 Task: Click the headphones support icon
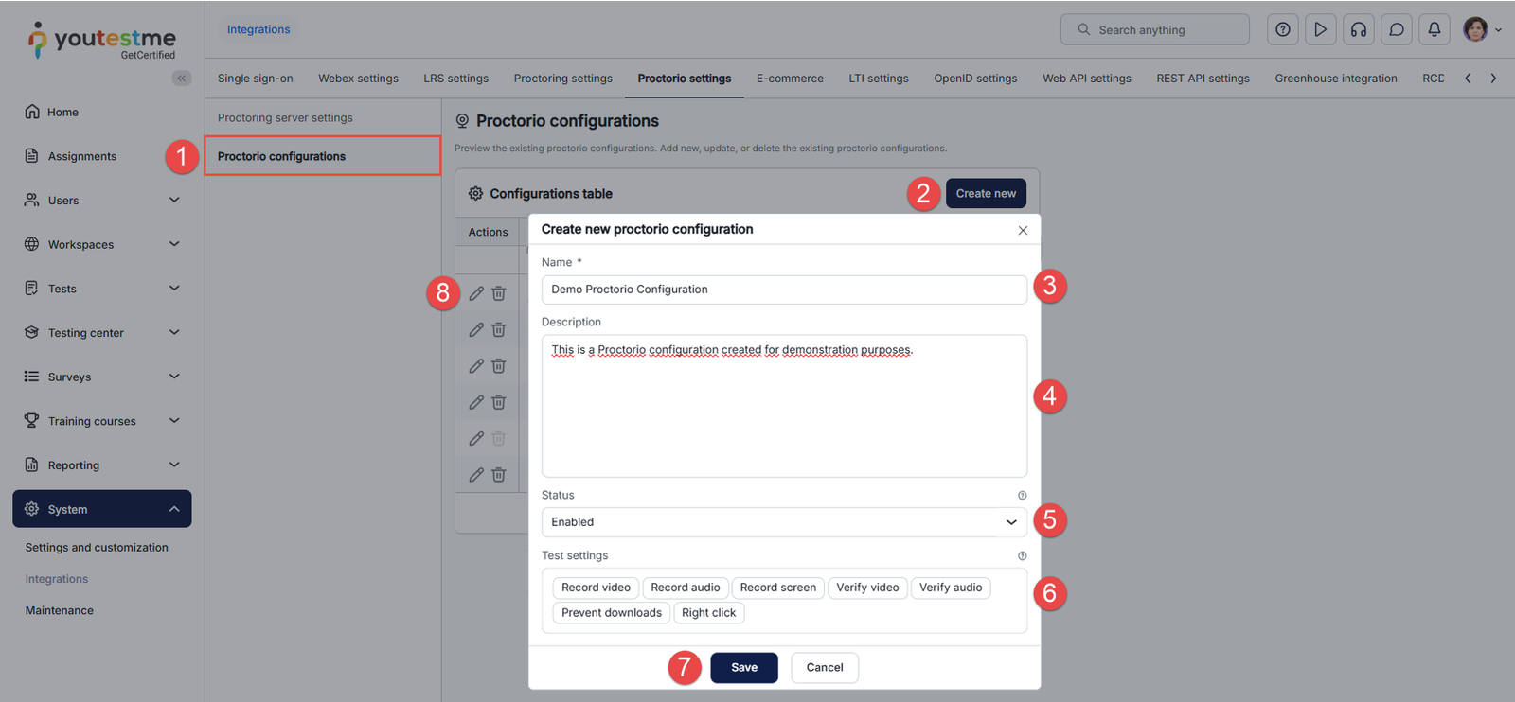coord(1358,29)
